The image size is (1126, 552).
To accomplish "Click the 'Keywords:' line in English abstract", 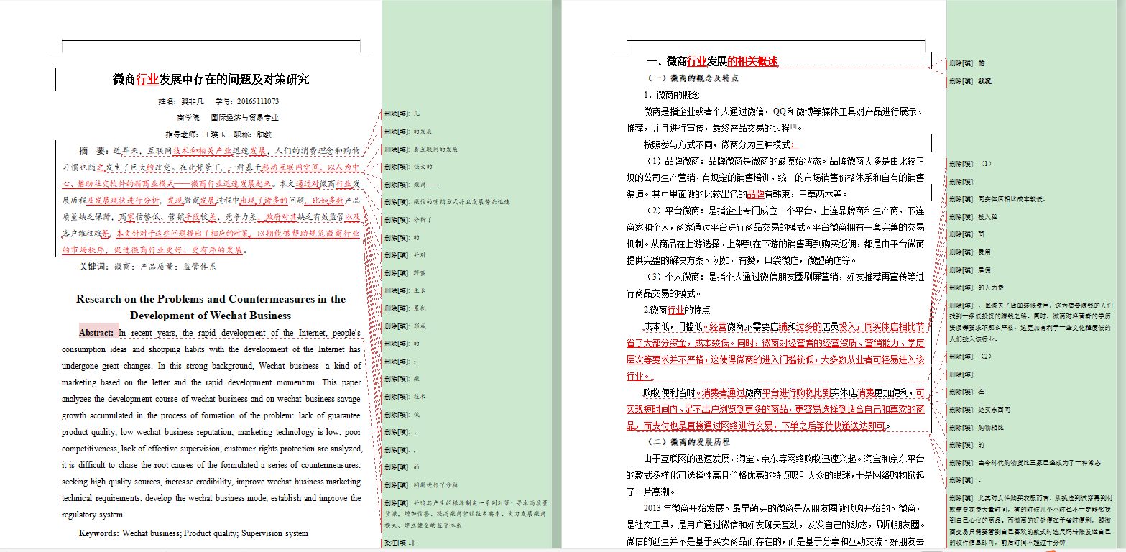I will coord(194,533).
